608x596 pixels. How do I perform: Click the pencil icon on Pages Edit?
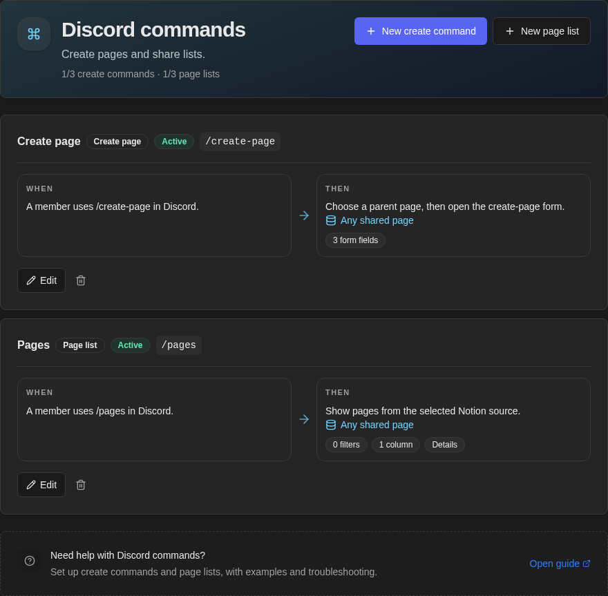(31, 485)
